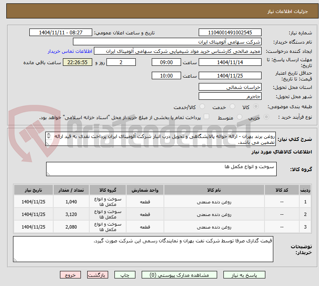The width and height of the screenshot is (319, 286).
Task: Click the announcement date field 1404/11/11 - 08:27
Action: tap(61, 33)
